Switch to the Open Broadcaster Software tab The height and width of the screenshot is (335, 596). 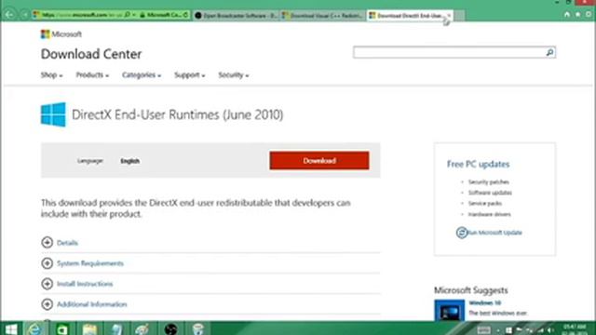point(236,15)
